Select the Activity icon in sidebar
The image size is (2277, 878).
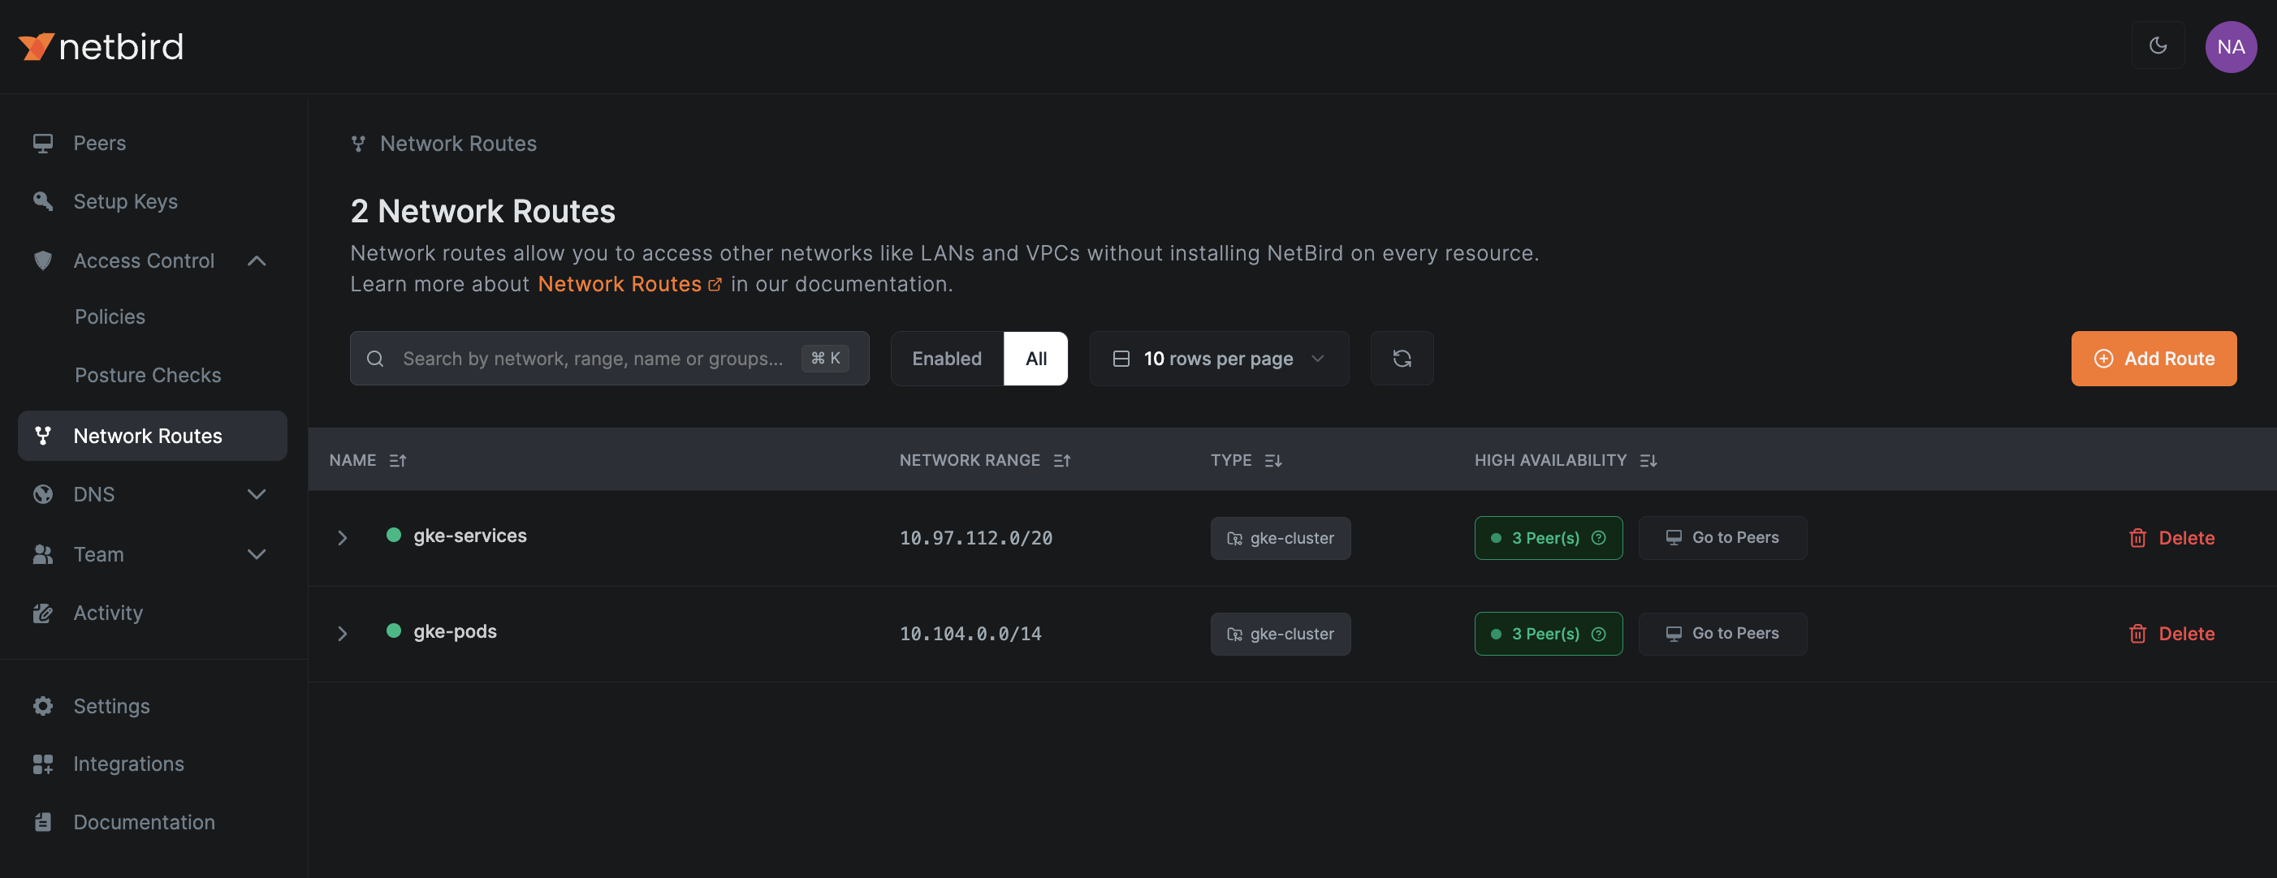42,612
